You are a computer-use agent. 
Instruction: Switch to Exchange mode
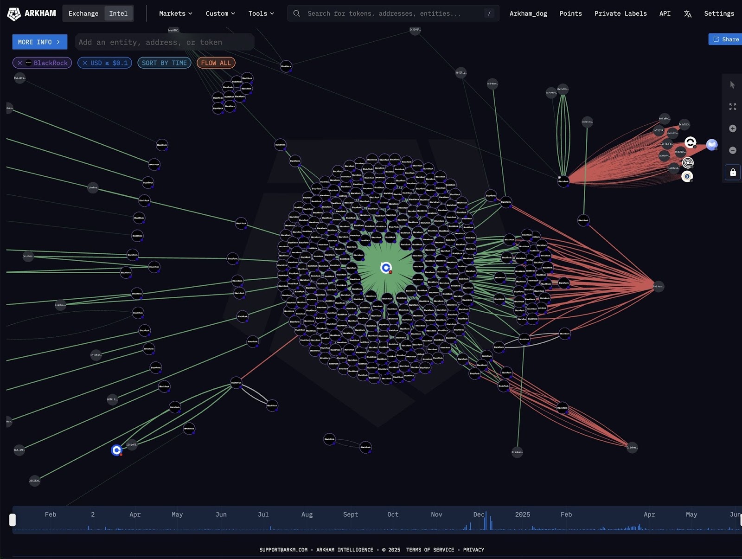[83, 13]
